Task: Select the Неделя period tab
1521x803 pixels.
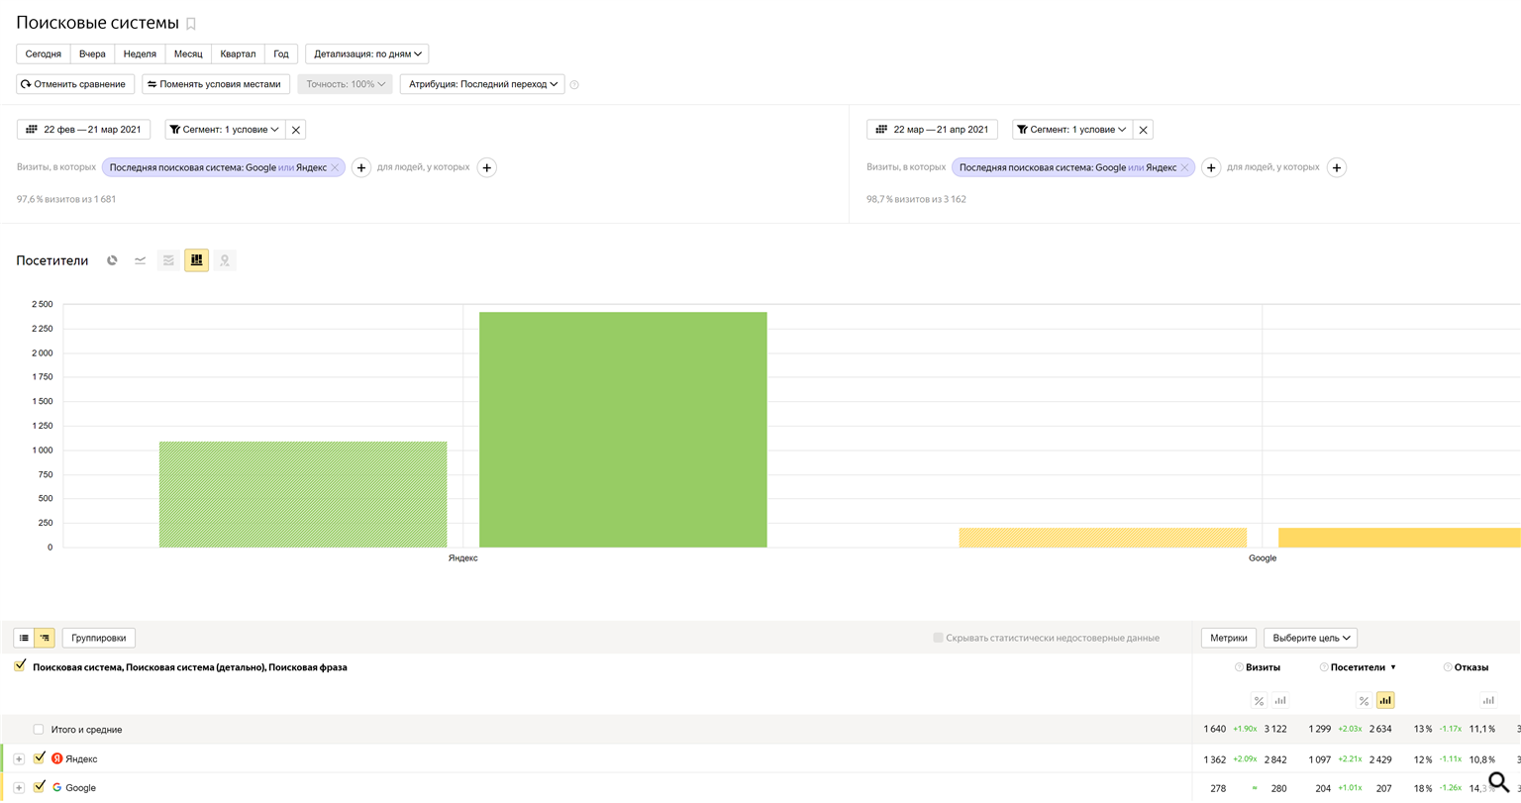Action: click(140, 54)
